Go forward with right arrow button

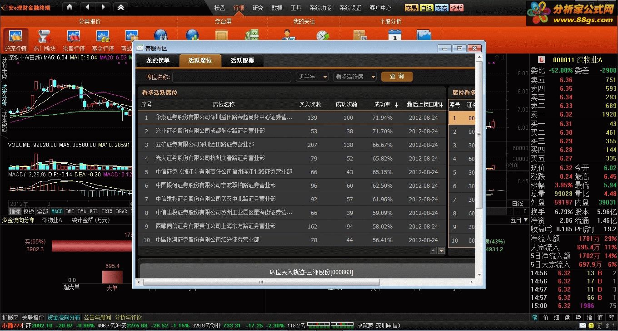[103, 7]
